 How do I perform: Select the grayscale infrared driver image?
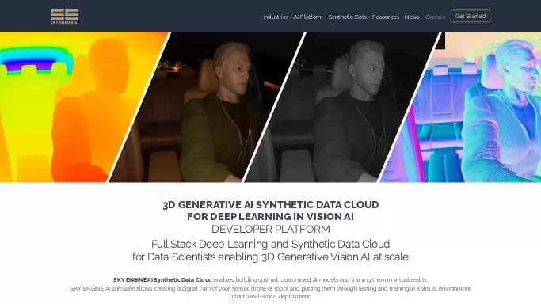341,107
